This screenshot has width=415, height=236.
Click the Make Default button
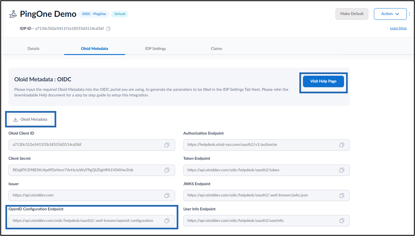coord(352,14)
